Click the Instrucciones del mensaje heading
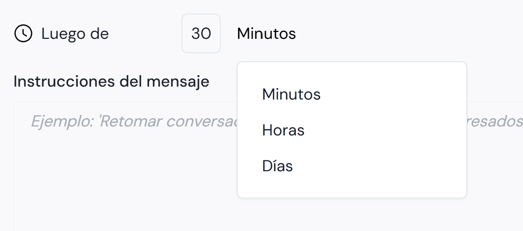Viewport: 523px width, 231px height. 111,81
